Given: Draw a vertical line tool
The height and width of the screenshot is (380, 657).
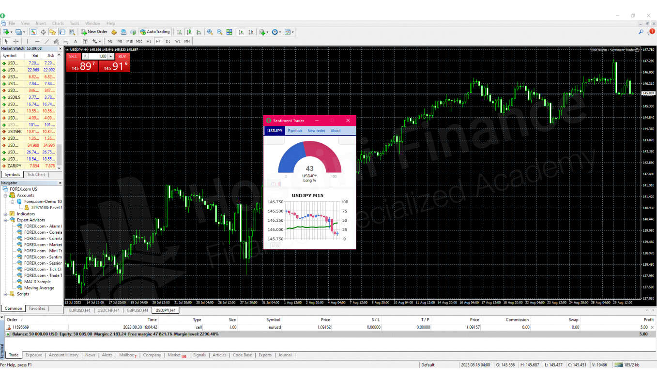Looking at the screenshot, I should click(x=27, y=41).
